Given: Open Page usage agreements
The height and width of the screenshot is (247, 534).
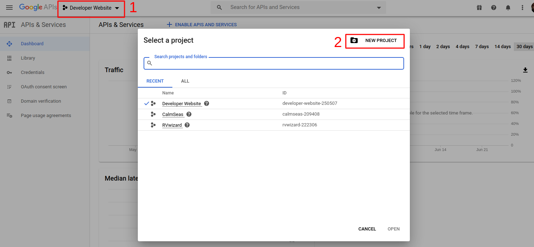Looking at the screenshot, I should coord(46,116).
